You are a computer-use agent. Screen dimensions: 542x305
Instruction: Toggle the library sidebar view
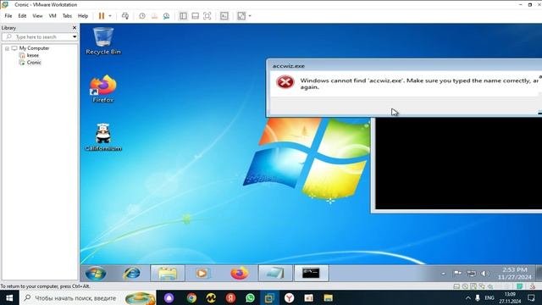click(183, 16)
